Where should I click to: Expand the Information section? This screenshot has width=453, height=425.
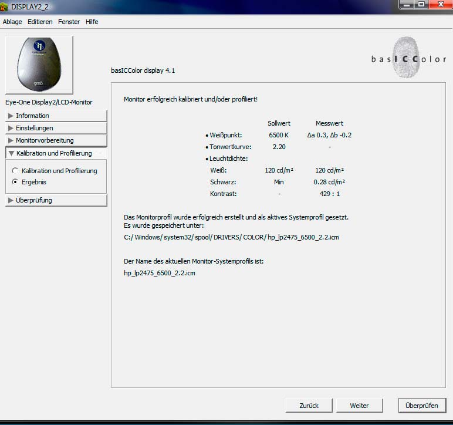56,116
